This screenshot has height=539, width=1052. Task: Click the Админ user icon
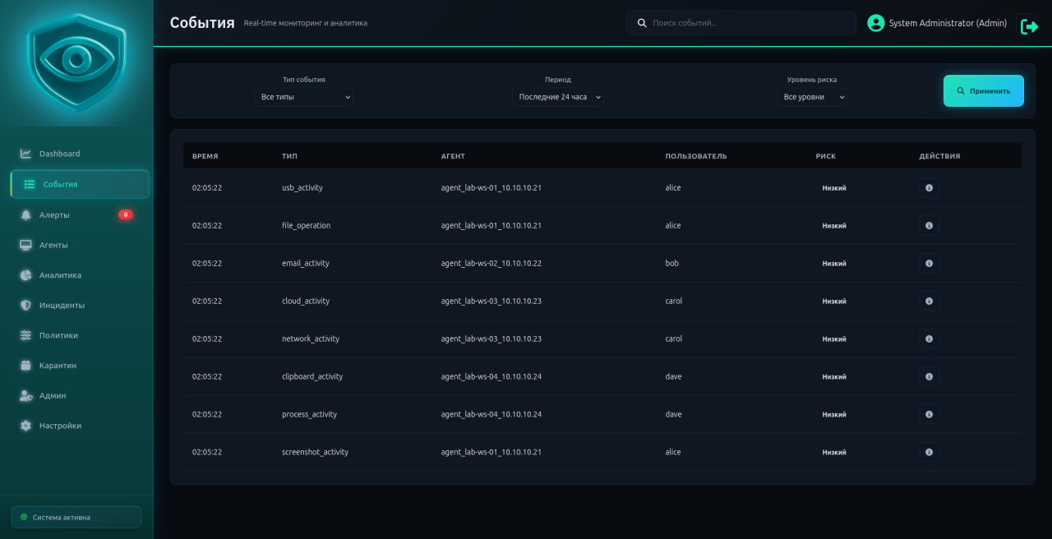[x=25, y=395]
